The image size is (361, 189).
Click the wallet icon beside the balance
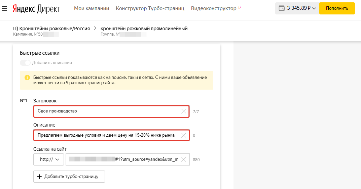pyautogui.click(x=282, y=8)
